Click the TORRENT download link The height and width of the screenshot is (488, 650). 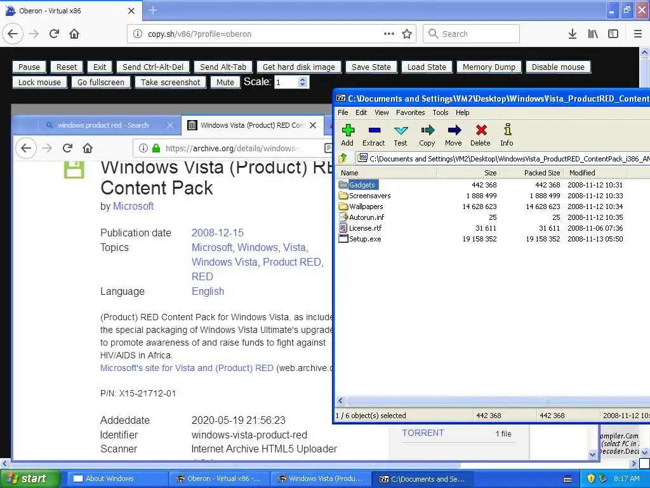423,433
